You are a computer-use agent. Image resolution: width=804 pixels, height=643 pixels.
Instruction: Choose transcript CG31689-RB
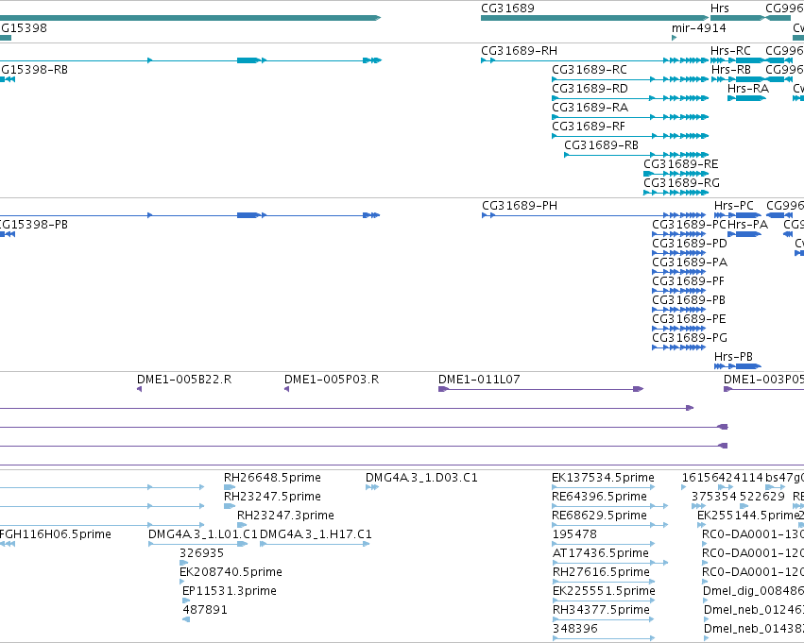(x=602, y=145)
